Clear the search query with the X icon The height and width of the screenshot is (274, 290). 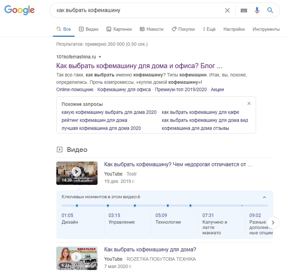tap(227, 10)
